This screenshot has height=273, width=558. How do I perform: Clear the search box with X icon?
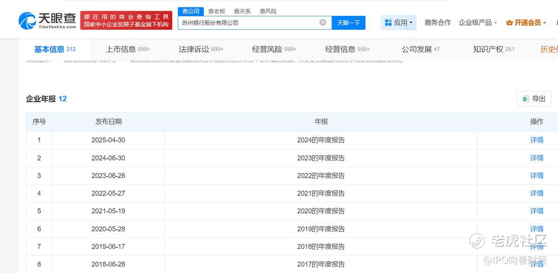pyautogui.click(x=323, y=22)
